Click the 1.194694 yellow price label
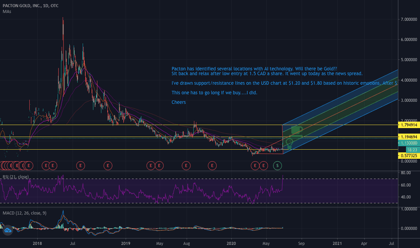Screen dimensions: 420x248 [409, 137]
